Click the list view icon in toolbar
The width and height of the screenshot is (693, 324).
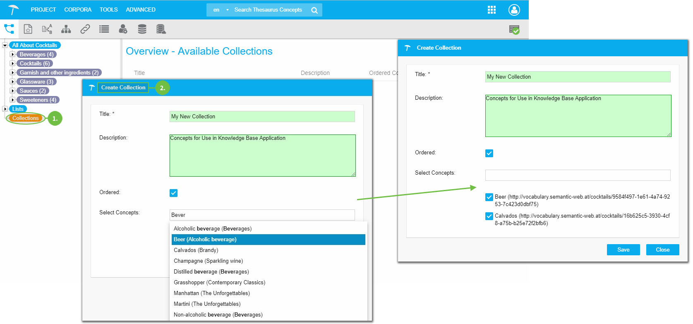[104, 29]
